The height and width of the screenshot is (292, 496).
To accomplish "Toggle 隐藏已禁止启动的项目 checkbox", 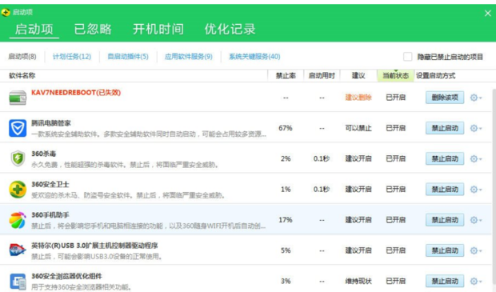I will (407, 57).
